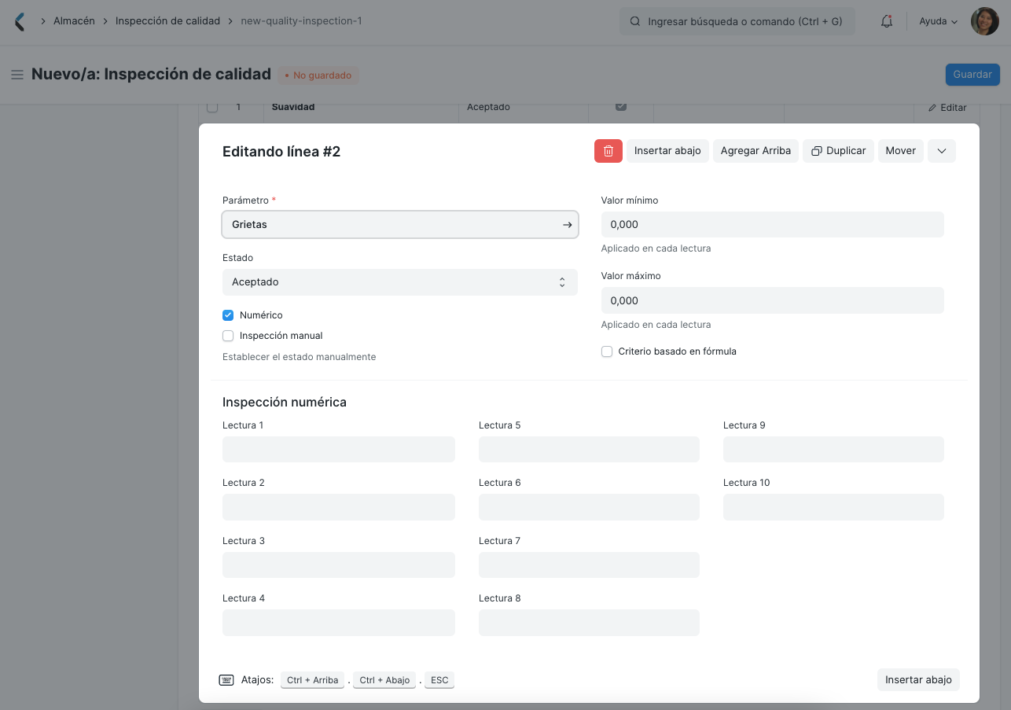Click the bottom Insertar abajo button
Viewport: 1011px width, 710px height.
point(918,680)
